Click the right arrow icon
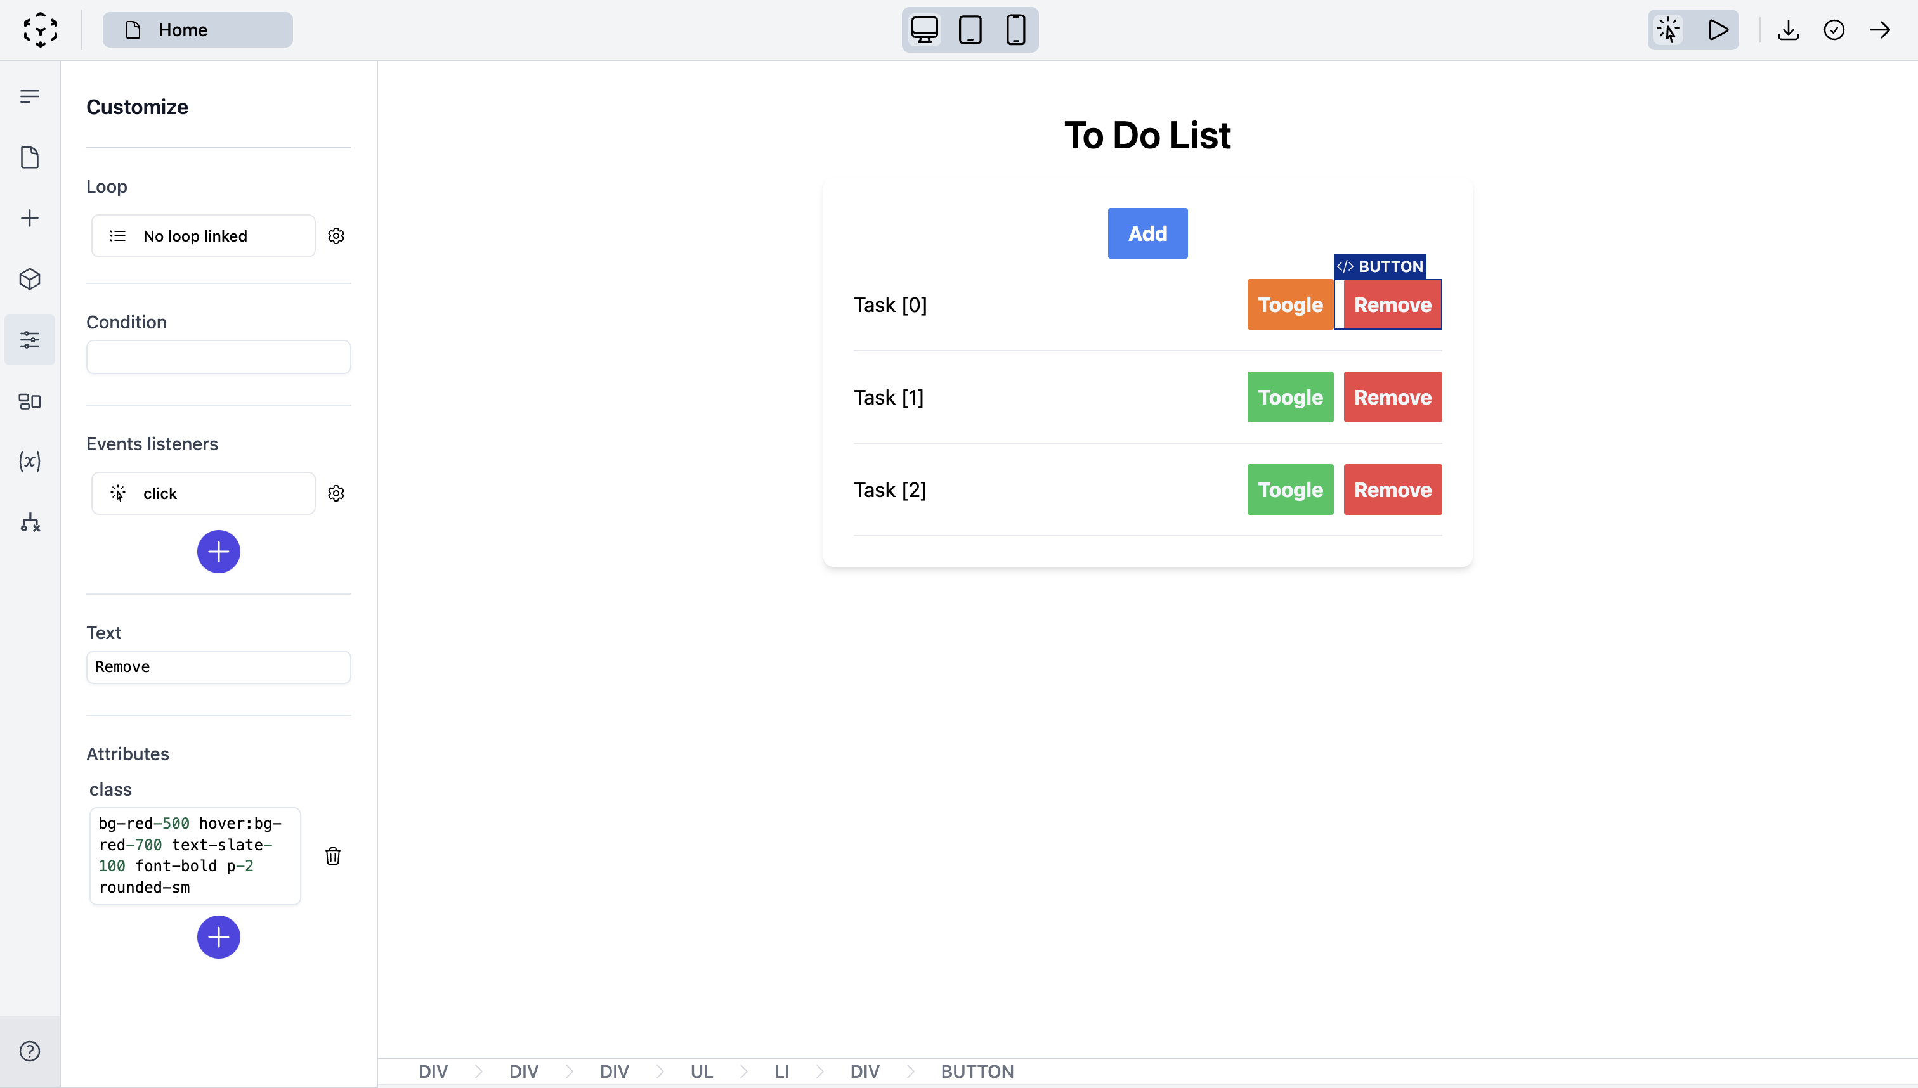 1879,30
